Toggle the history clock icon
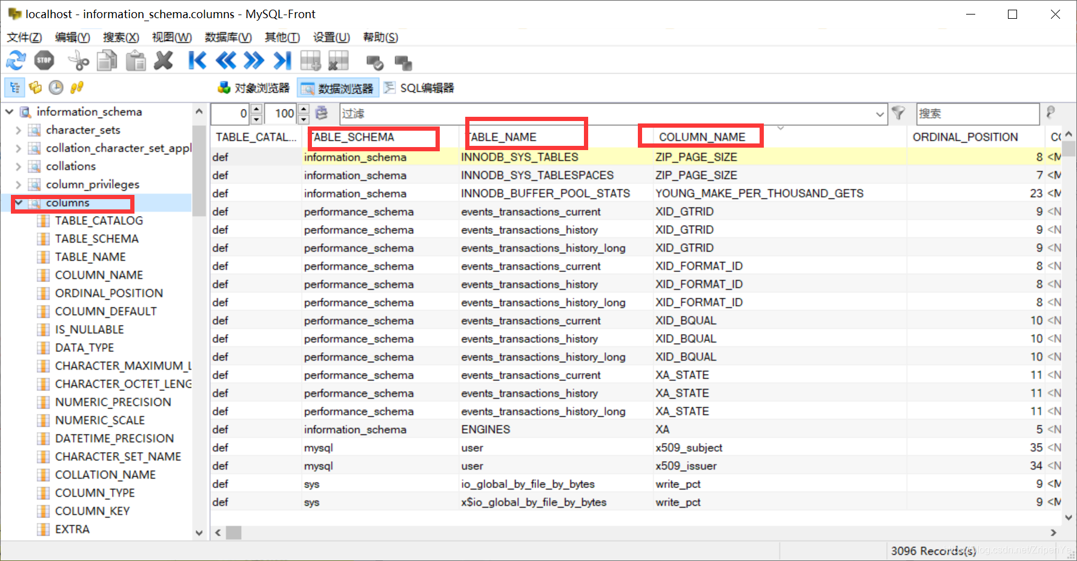Screen dimensions: 1077x561 (x=56, y=88)
